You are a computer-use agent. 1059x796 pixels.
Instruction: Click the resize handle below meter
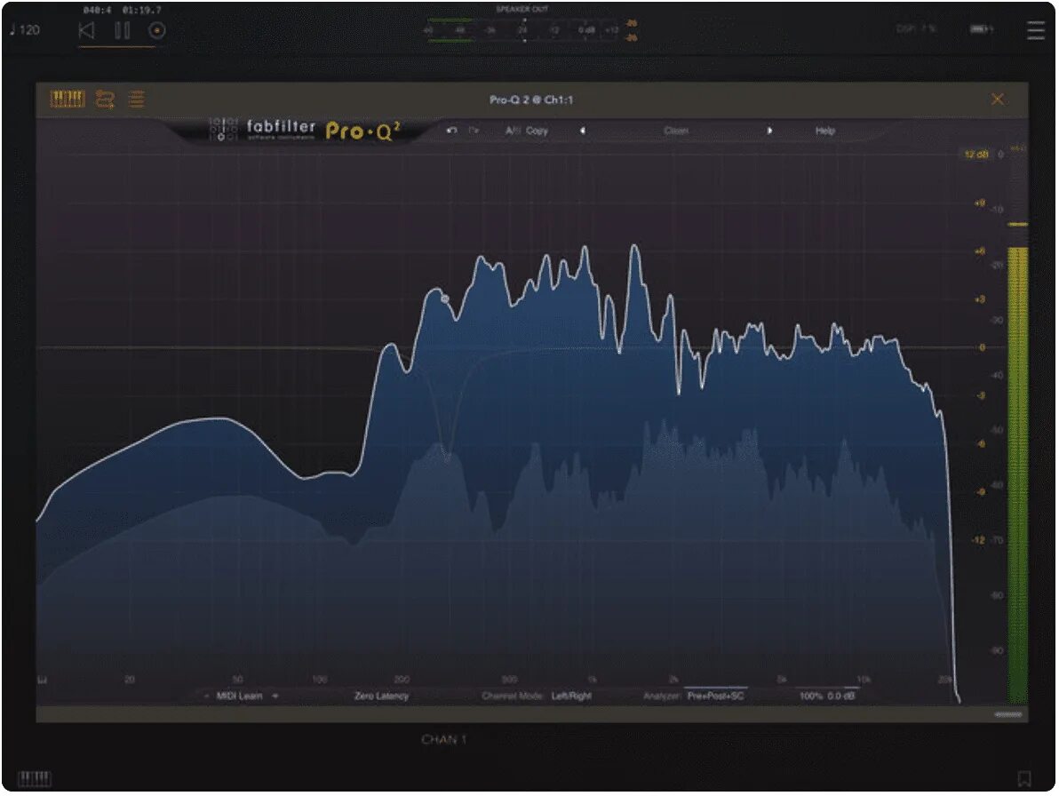click(x=1009, y=714)
